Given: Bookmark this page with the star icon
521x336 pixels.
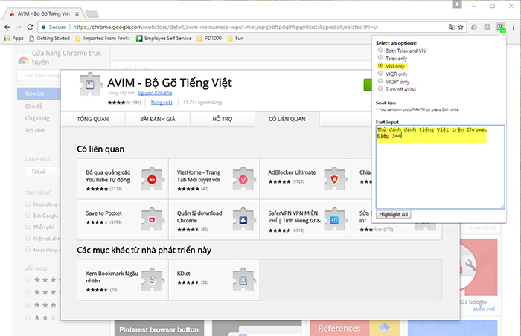Looking at the screenshot, I should (x=461, y=27).
